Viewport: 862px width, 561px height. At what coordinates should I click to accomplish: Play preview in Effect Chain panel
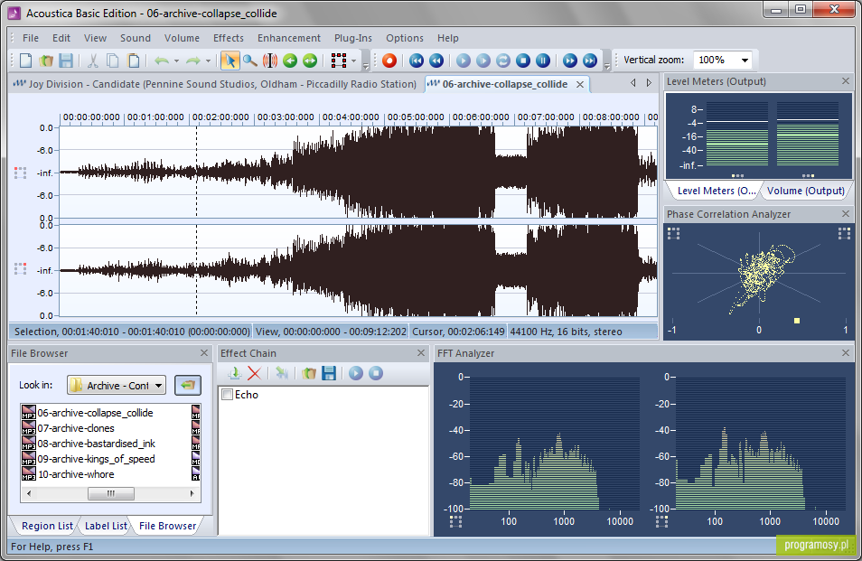(x=356, y=374)
